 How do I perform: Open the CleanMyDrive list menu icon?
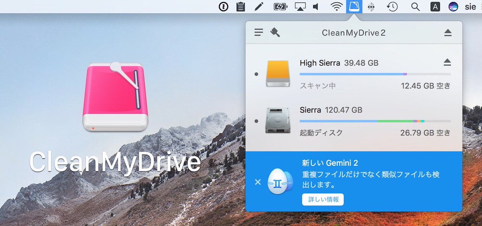click(x=259, y=33)
